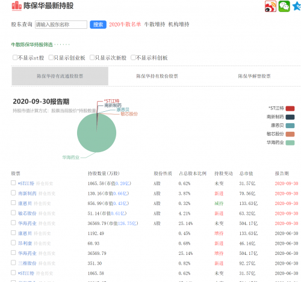Click market value 0.66亿 link
Viewport: 301px width, 282px height.
tap(120, 194)
